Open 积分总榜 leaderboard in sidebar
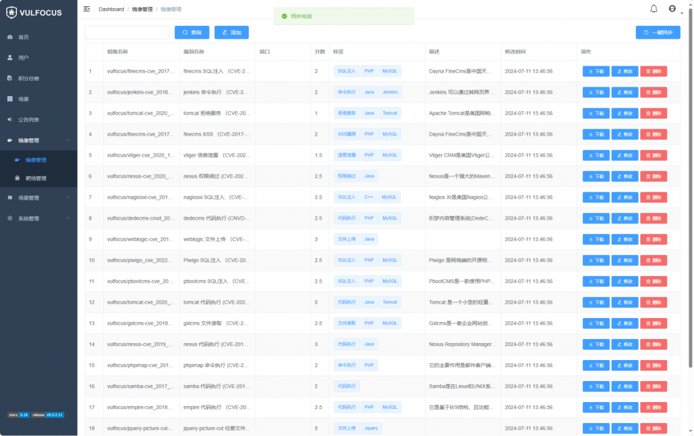Image resolution: width=694 pixels, height=436 pixels. click(x=28, y=79)
